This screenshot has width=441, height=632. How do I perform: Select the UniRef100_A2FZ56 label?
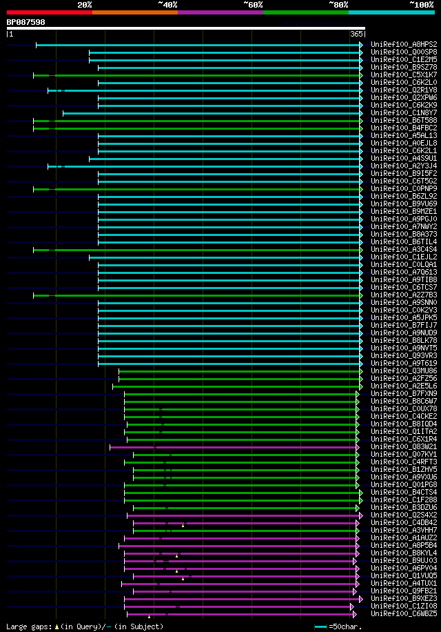[x=404, y=379]
